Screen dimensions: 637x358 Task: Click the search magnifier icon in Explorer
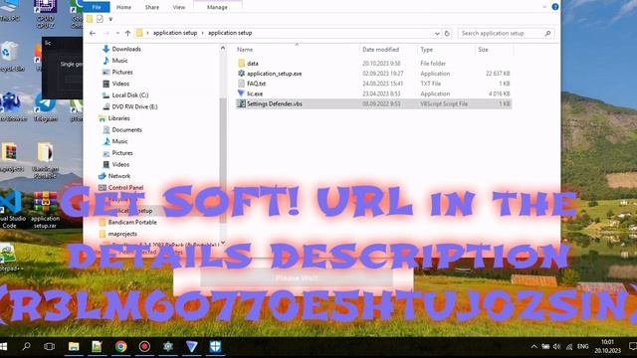pos(547,33)
